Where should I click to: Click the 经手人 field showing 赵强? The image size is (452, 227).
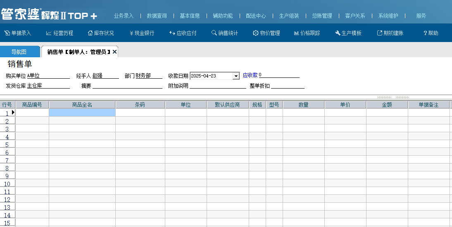pyautogui.click(x=105, y=76)
